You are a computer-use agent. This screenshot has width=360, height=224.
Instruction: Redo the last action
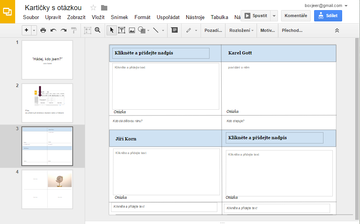point(64,30)
